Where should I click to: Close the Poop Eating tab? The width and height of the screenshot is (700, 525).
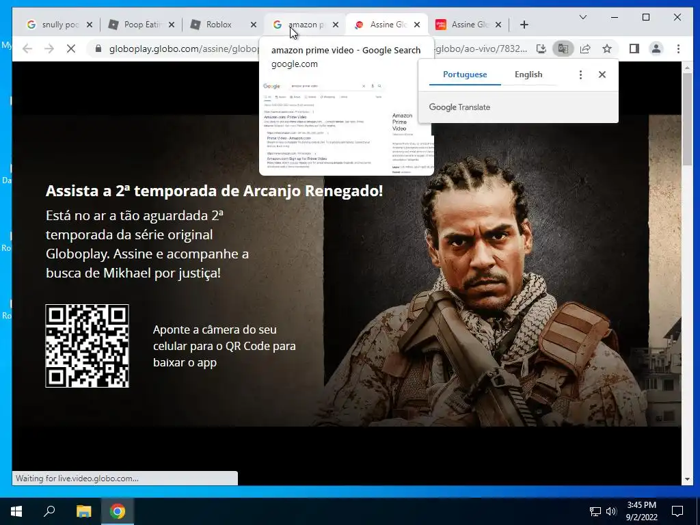coord(172,25)
